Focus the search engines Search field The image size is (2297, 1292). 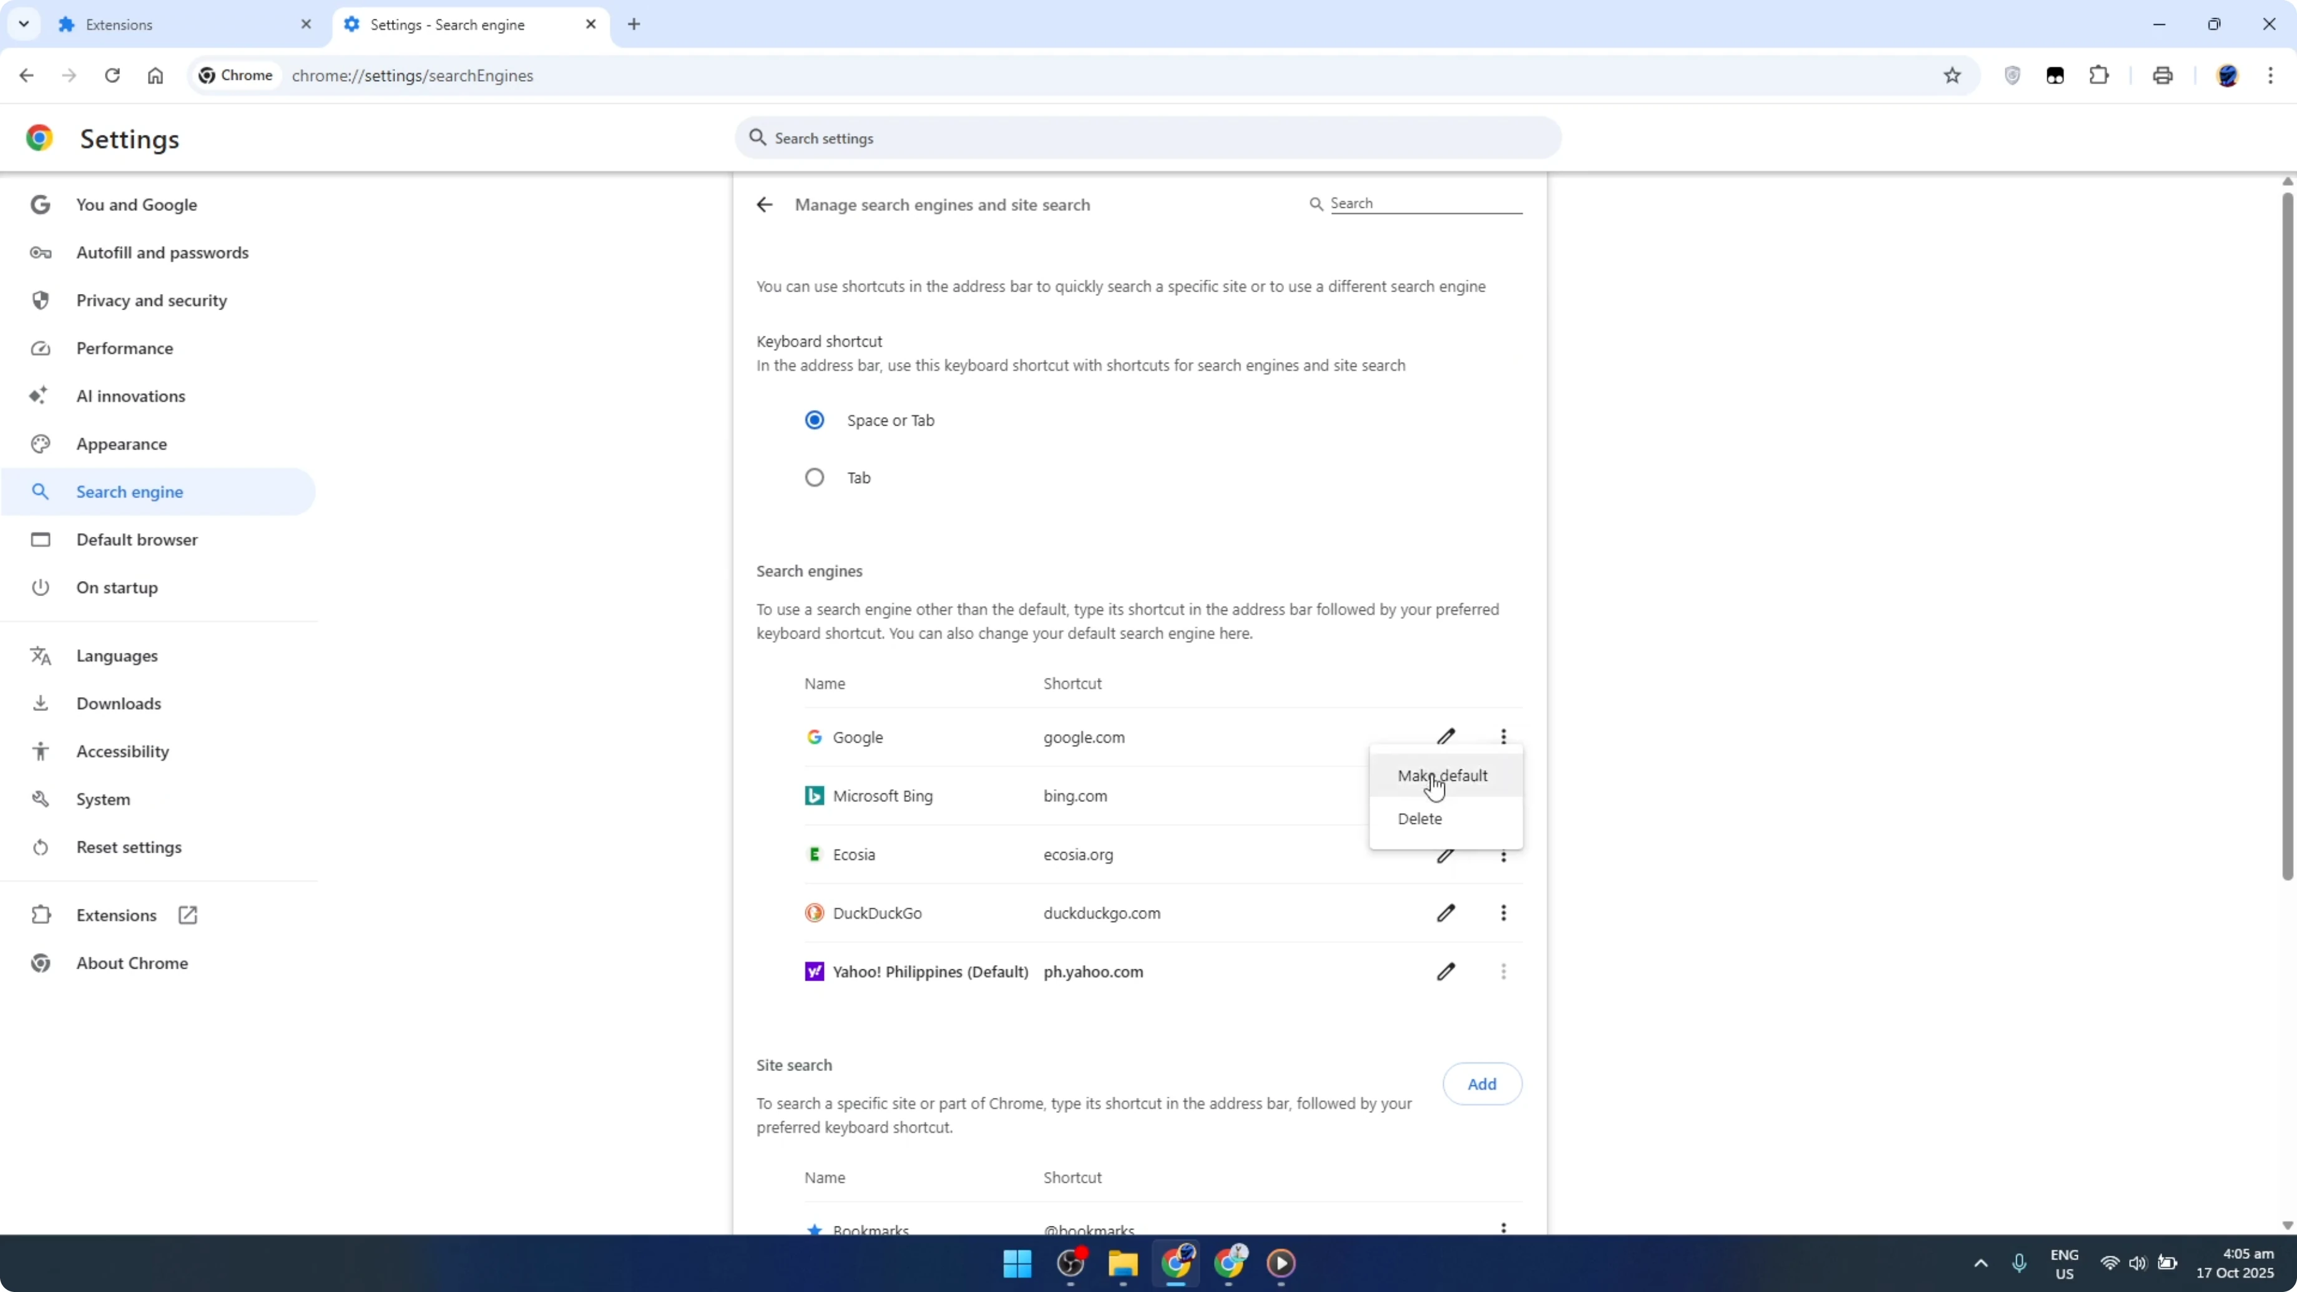pyautogui.click(x=1425, y=203)
